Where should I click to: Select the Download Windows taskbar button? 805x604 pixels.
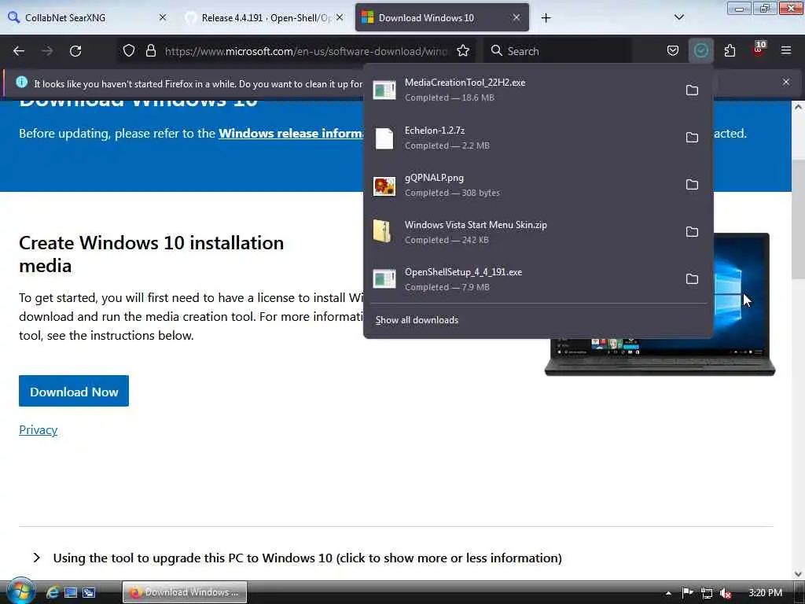point(185,592)
